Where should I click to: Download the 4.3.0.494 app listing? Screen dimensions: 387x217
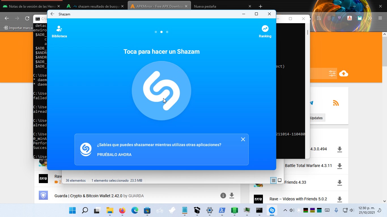339,149
